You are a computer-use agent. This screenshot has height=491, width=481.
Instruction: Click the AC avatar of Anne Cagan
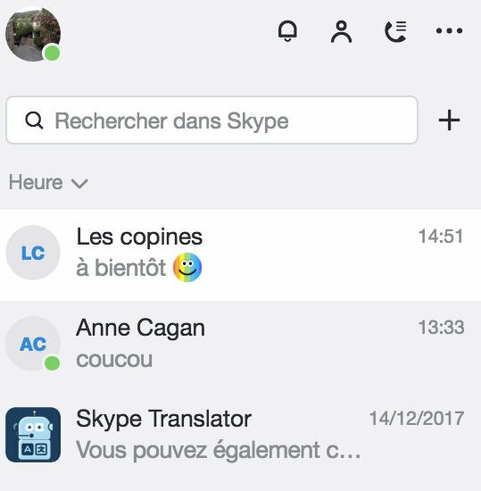click(33, 344)
